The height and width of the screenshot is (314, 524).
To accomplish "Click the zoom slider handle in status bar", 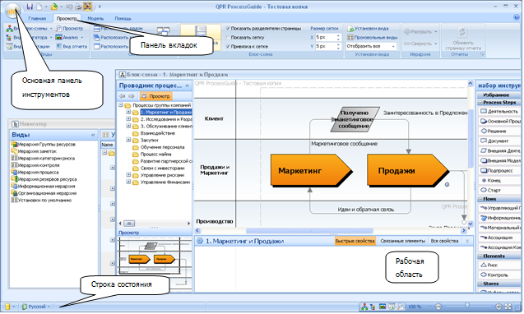I will (x=467, y=305).
